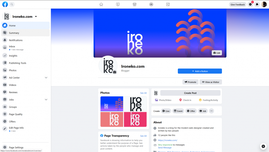The height and width of the screenshot is (152, 269).
Task: Open Marketplace from the top navigation
Action: 134,4
